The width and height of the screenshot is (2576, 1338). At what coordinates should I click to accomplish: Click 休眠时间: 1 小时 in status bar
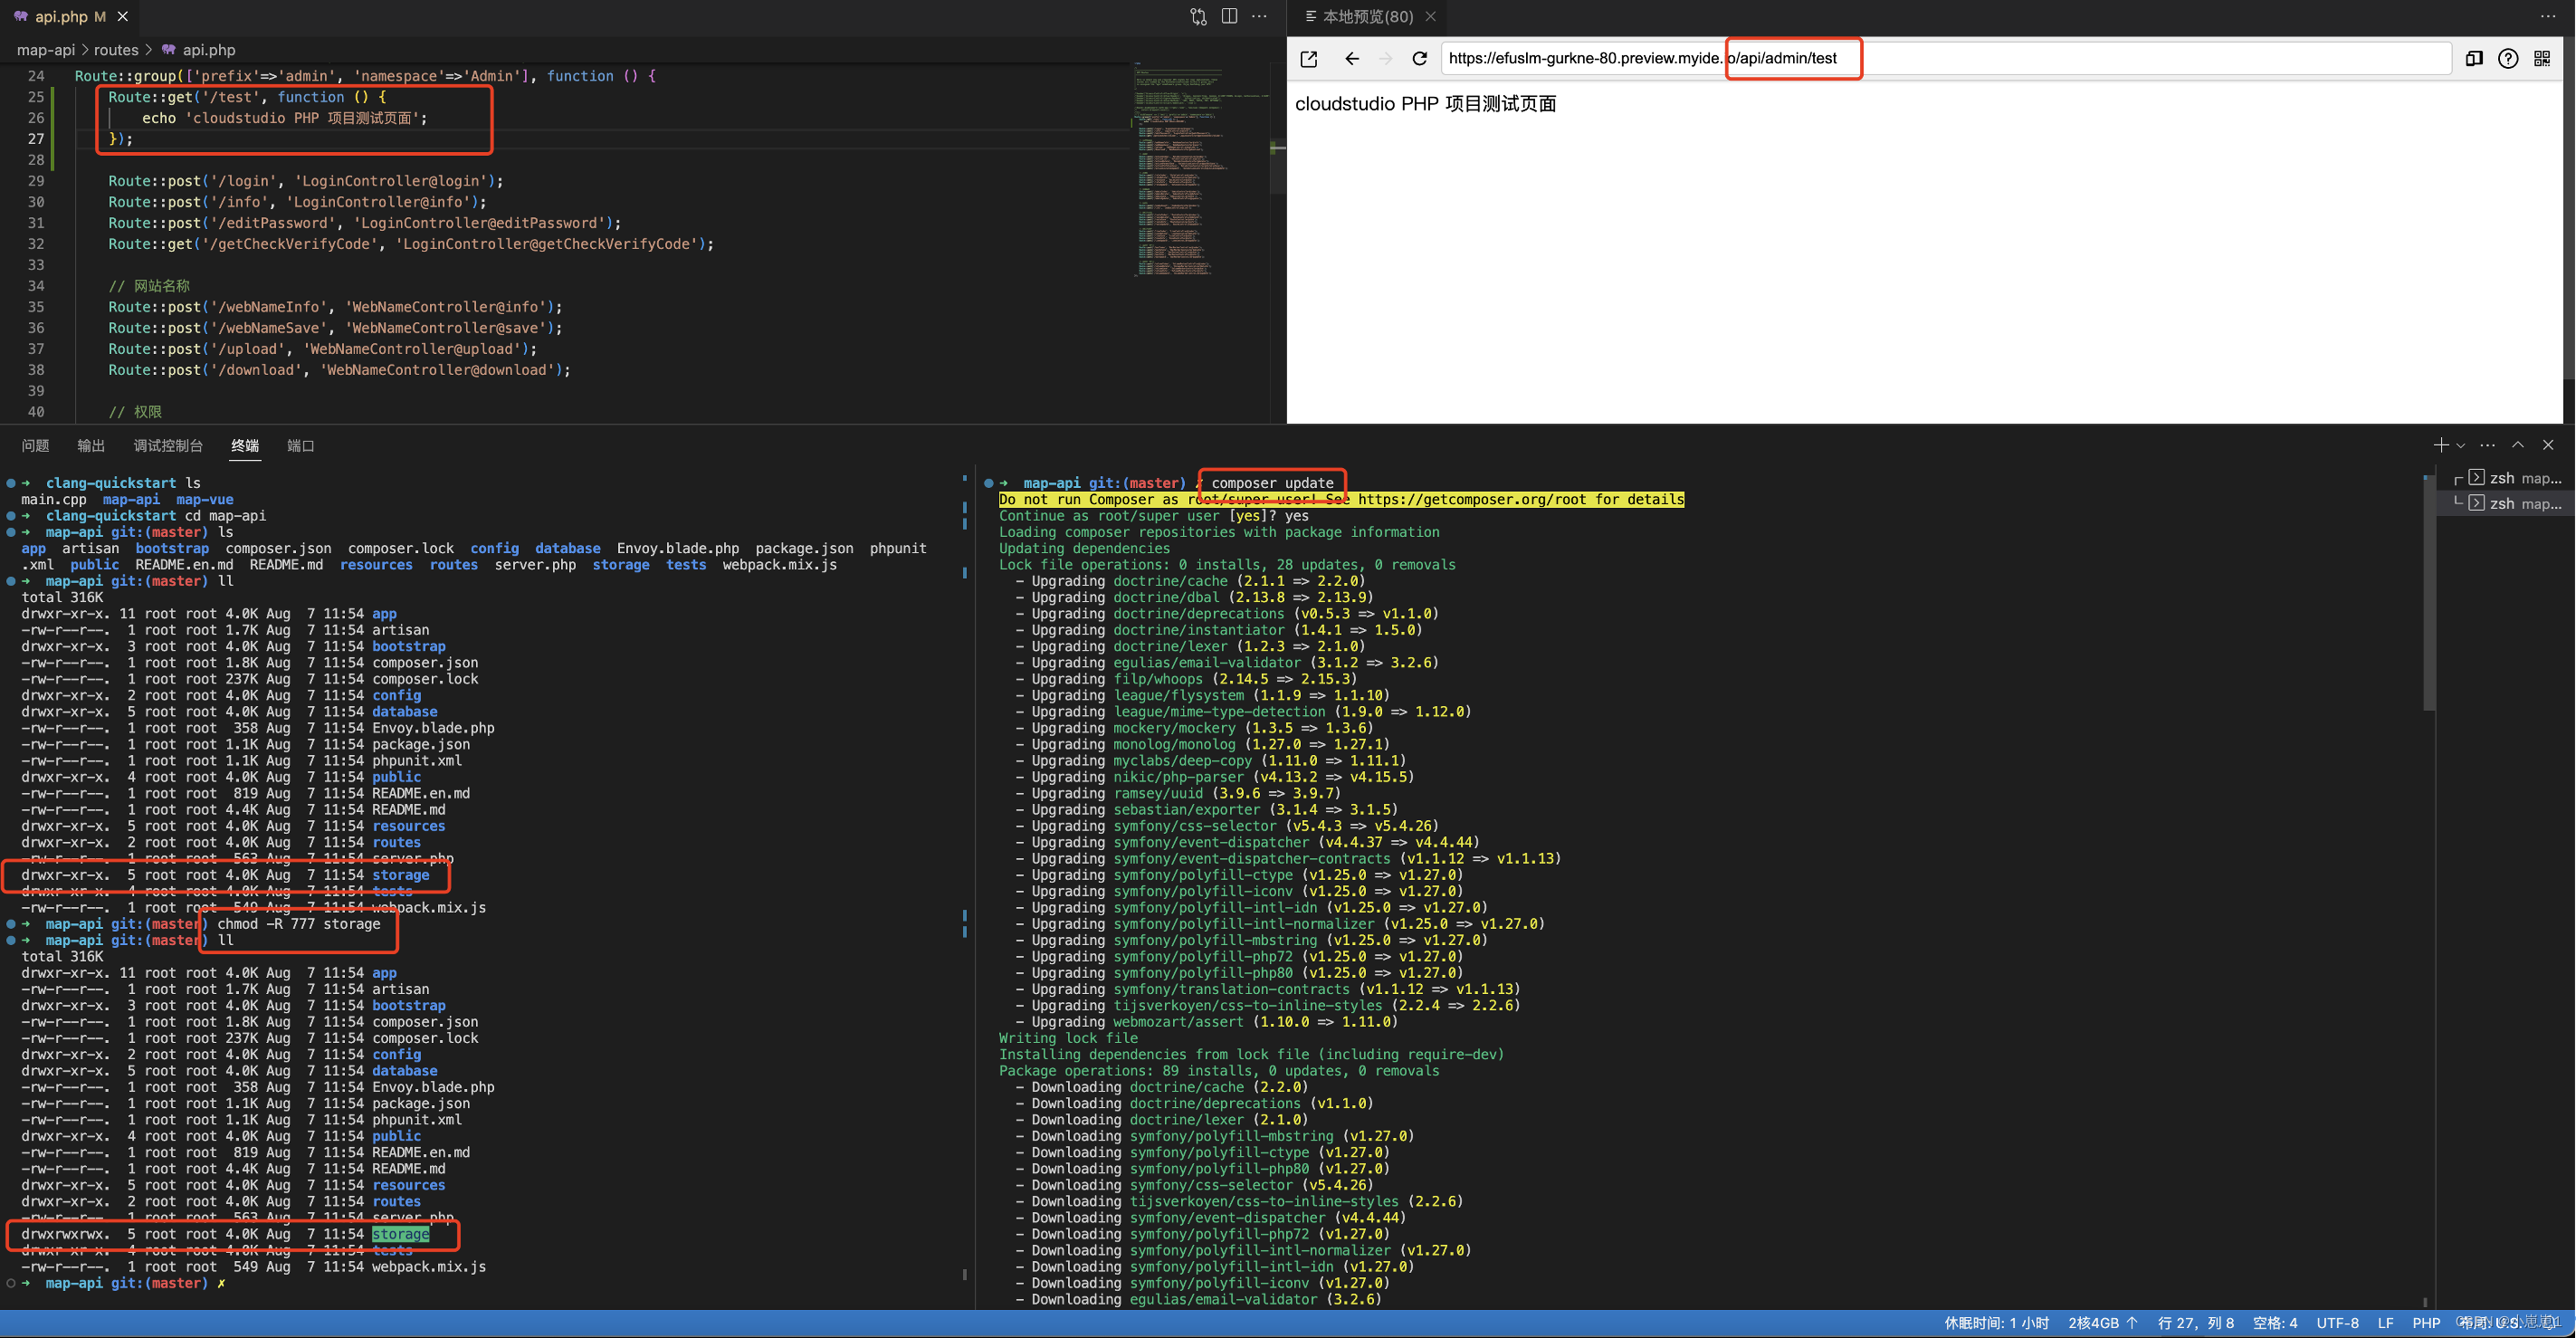point(1996,1323)
